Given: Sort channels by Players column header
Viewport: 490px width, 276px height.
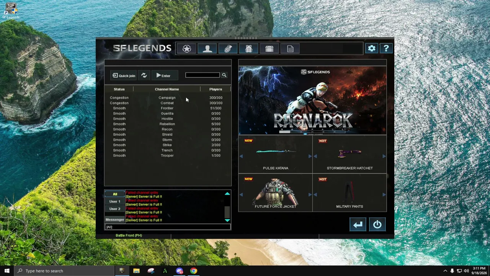Looking at the screenshot, I should click(x=216, y=89).
